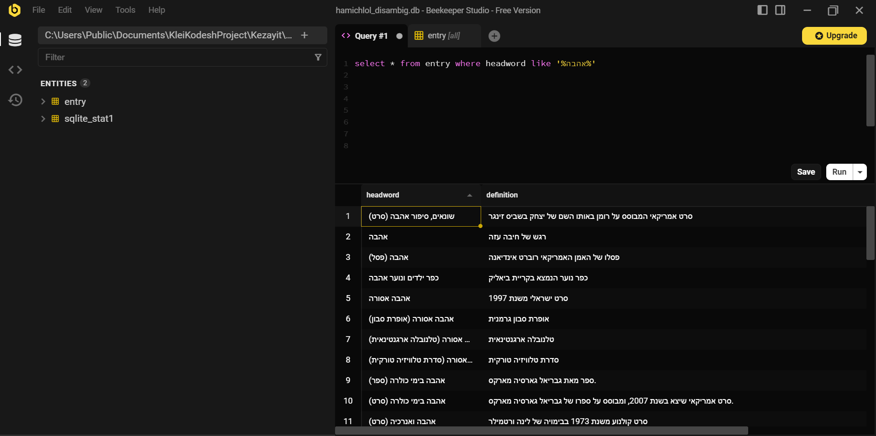Viewport: 876px width, 436px height.
Task: Expand the sqlite_stat1 table node
Action: tap(43, 119)
